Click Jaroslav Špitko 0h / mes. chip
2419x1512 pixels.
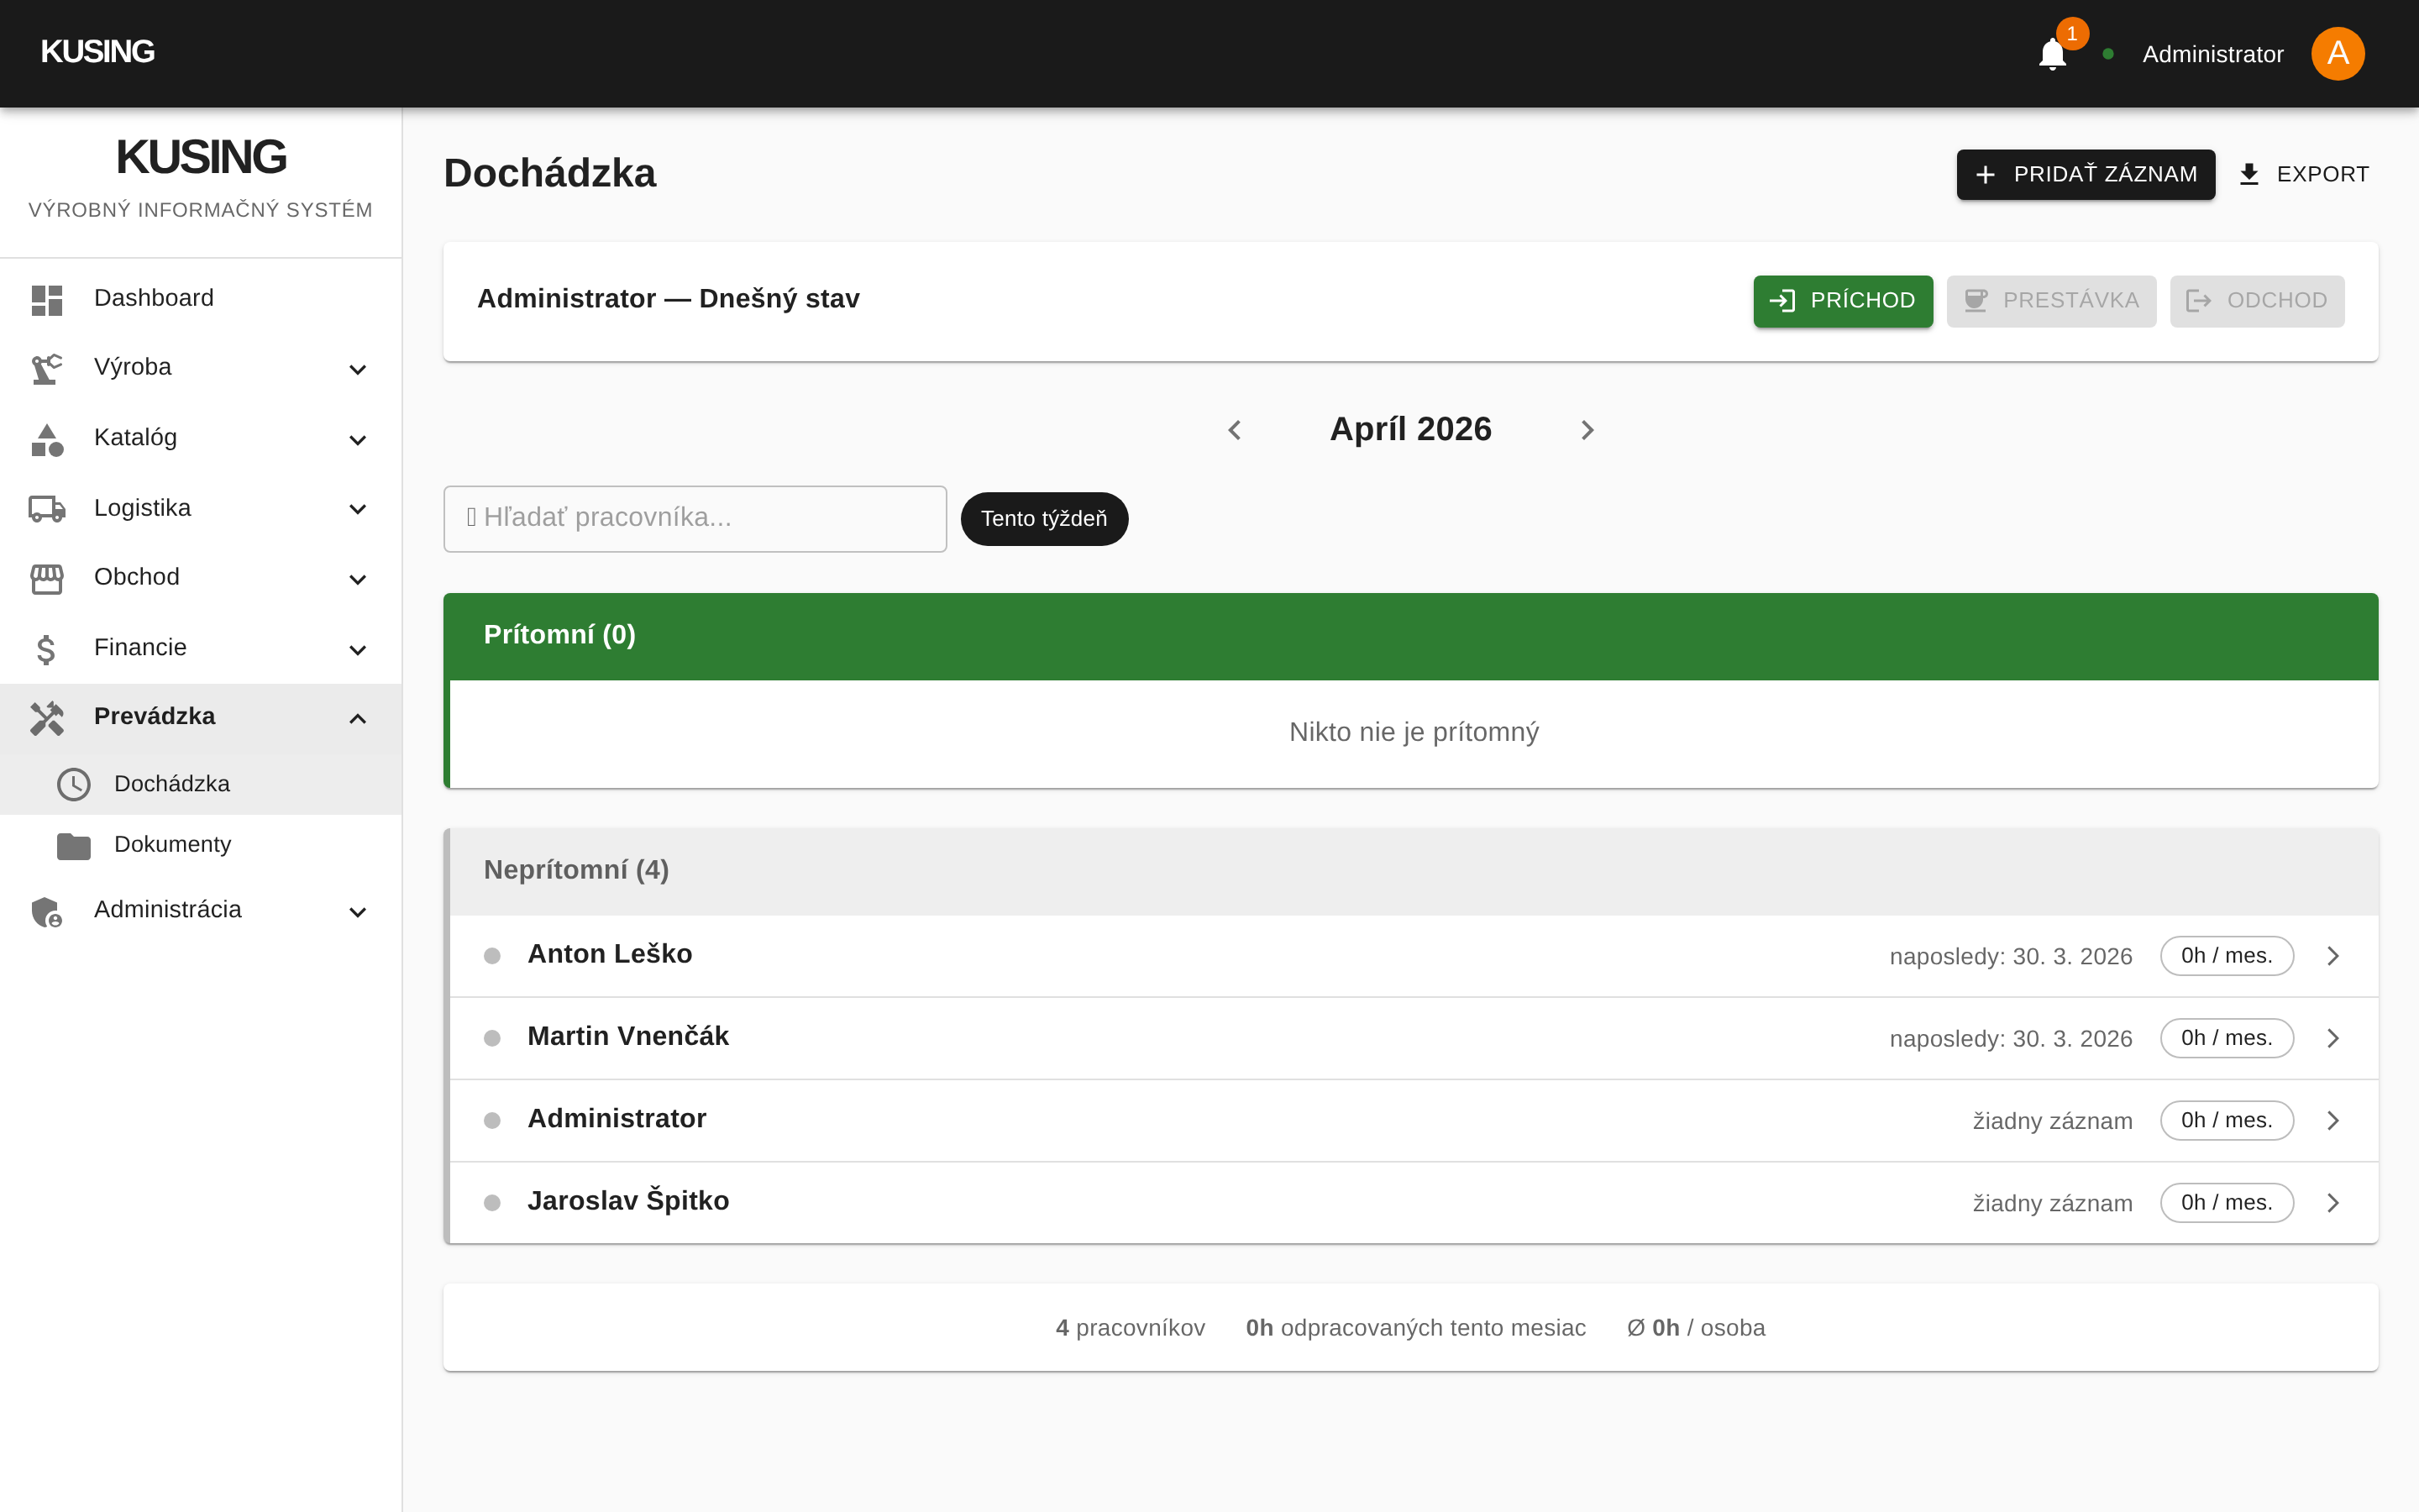pyautogui.click(x=2226, y=1202)
